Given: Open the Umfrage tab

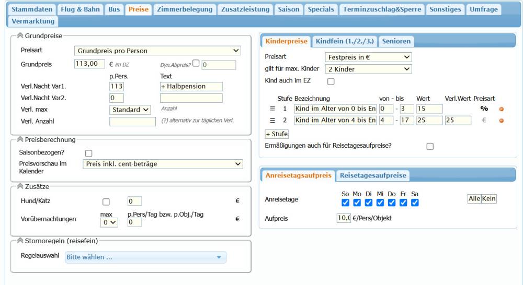Looking at the screenshot, I should 484,9.
